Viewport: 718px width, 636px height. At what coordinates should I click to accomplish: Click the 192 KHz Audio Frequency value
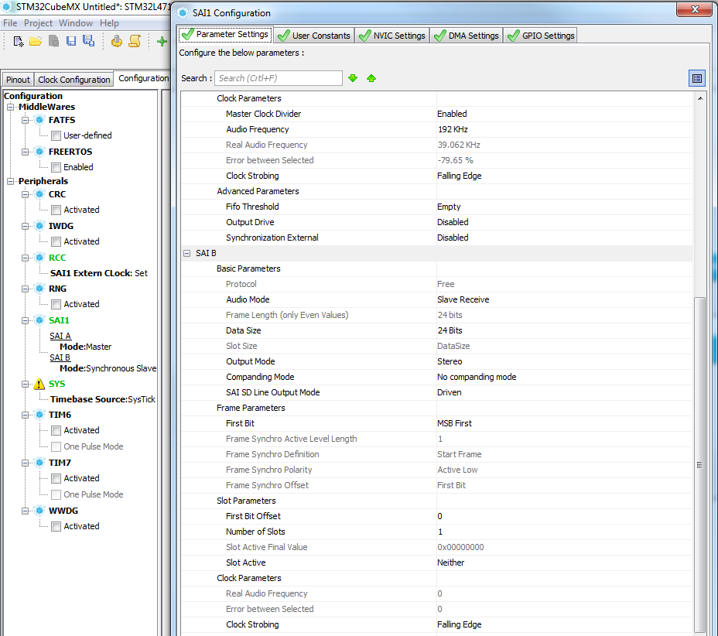pos(453,129)
